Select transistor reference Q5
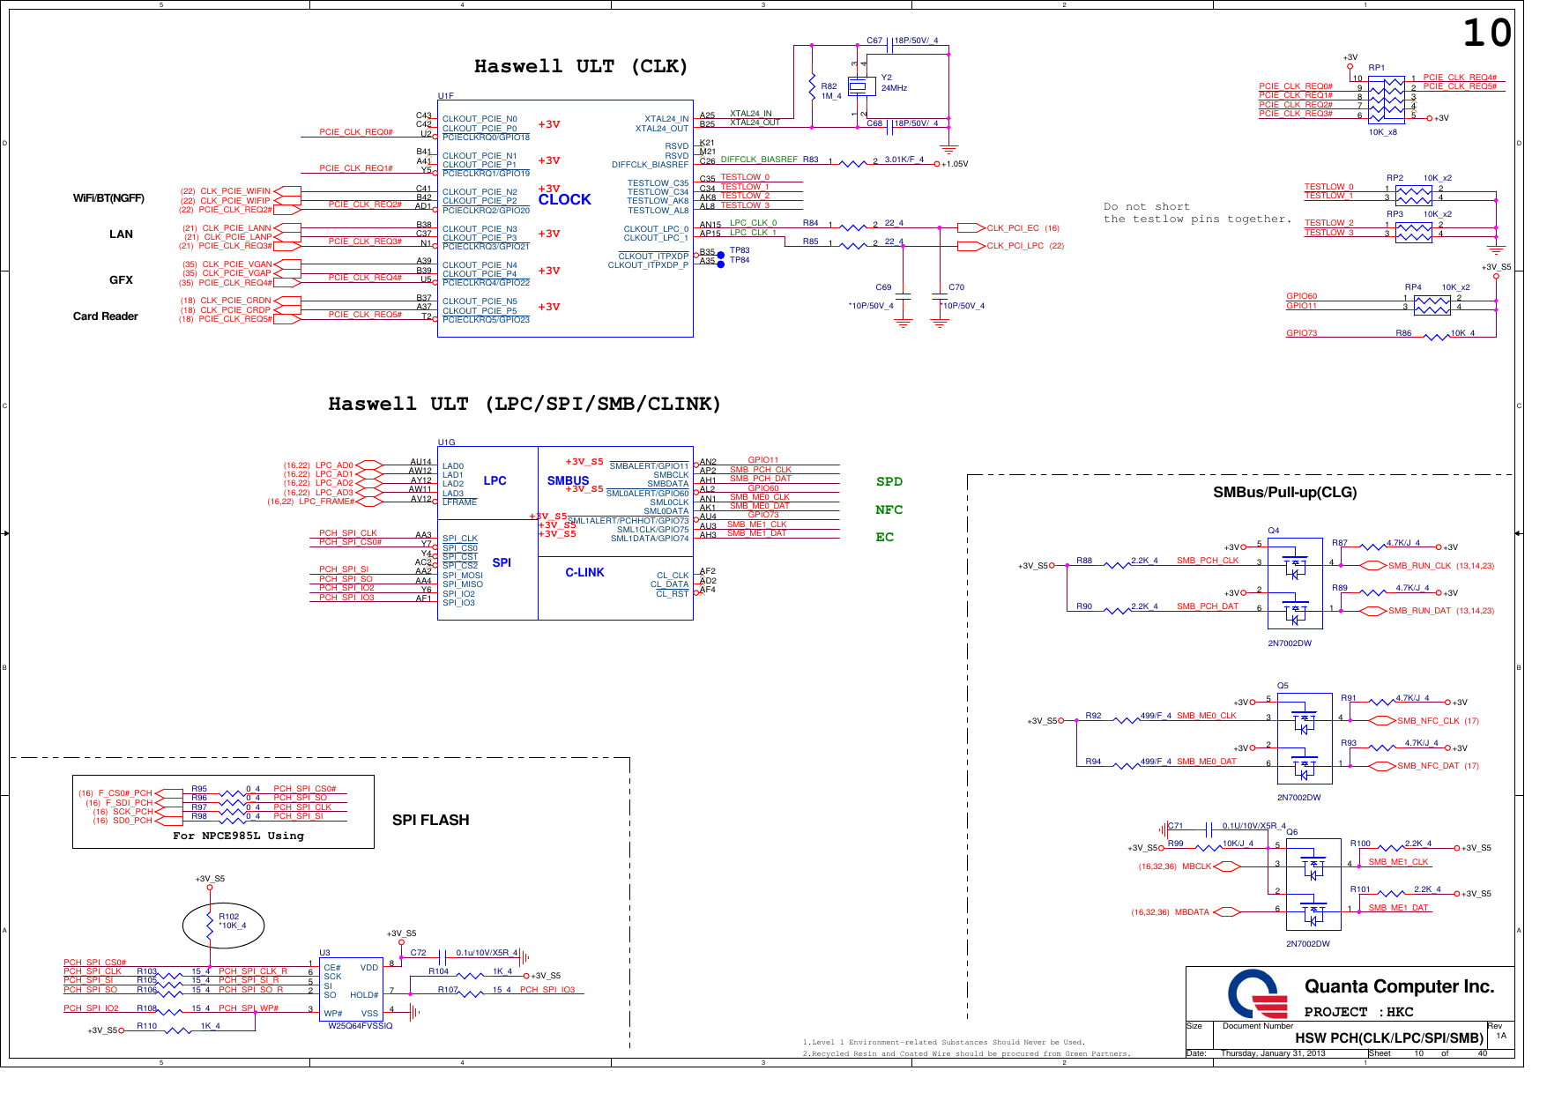The width and height of the screenshot is (1547, 1093). coord(1283,686)
